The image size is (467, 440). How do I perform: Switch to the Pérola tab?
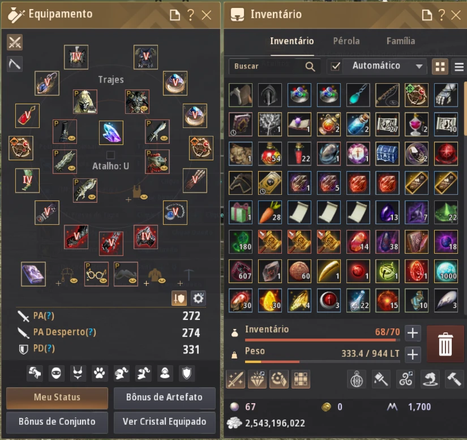(346, 41)
